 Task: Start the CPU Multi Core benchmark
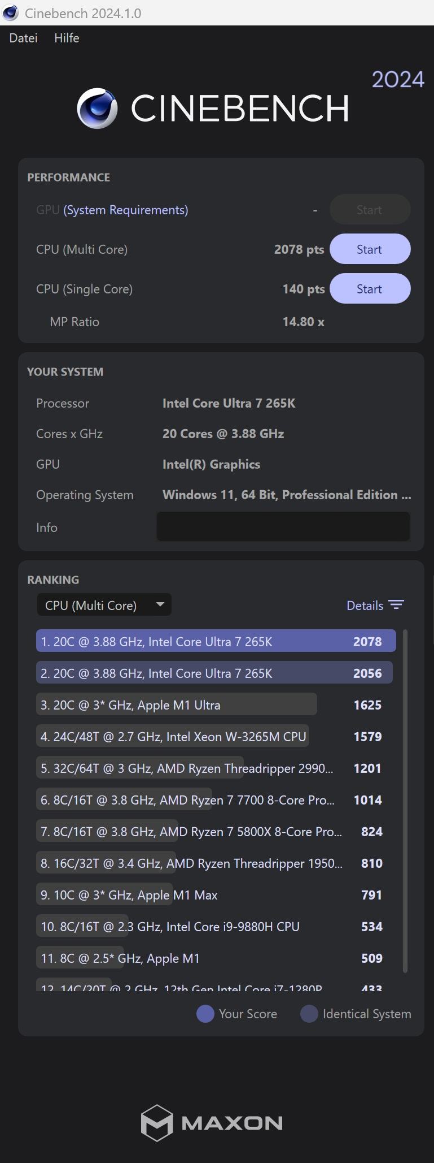(x=369, y=249)
